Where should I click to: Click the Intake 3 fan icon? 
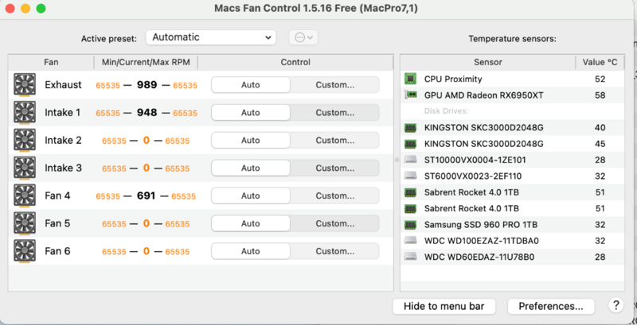pyautogui.click(x=25, y=168)
